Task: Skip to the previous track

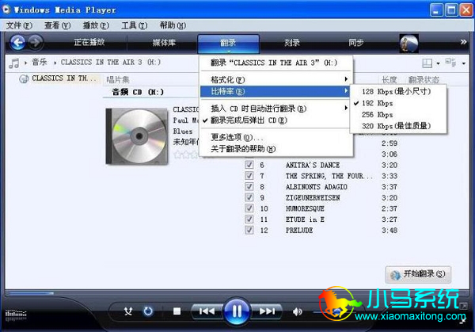Action: pyautogui.click(x=207, y=311)
